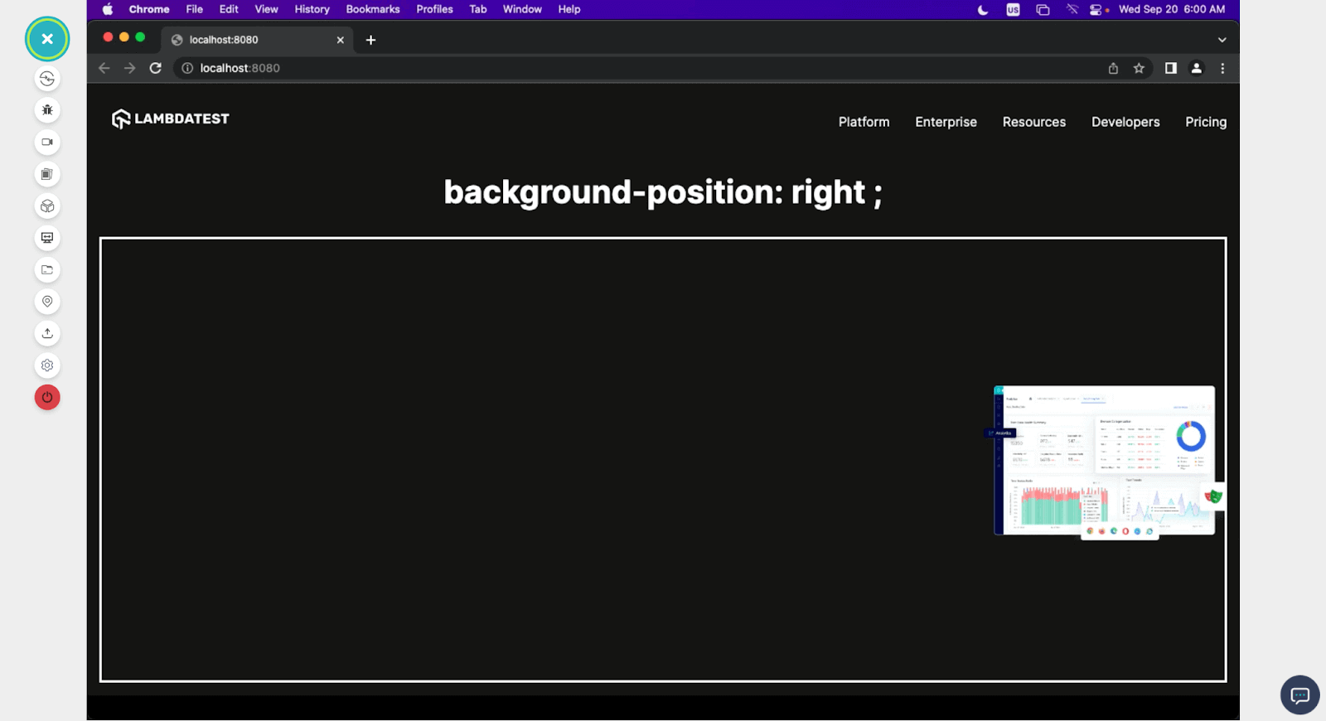Start video recording from the sidebar
Viewport: 1326px width, 721px height.
[47, 143]
